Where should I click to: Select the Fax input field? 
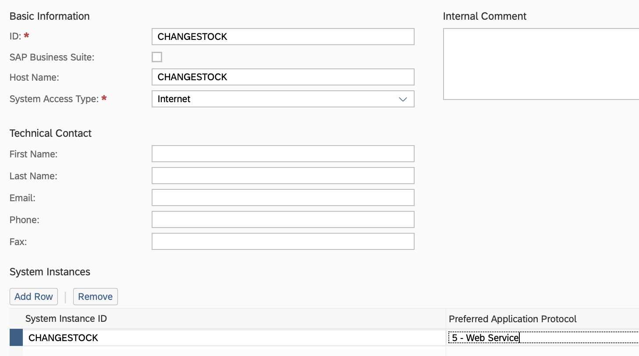(283, 242)
